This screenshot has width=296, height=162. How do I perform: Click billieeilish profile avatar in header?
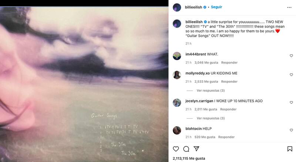pyautogui.click(x=177, y=7)
